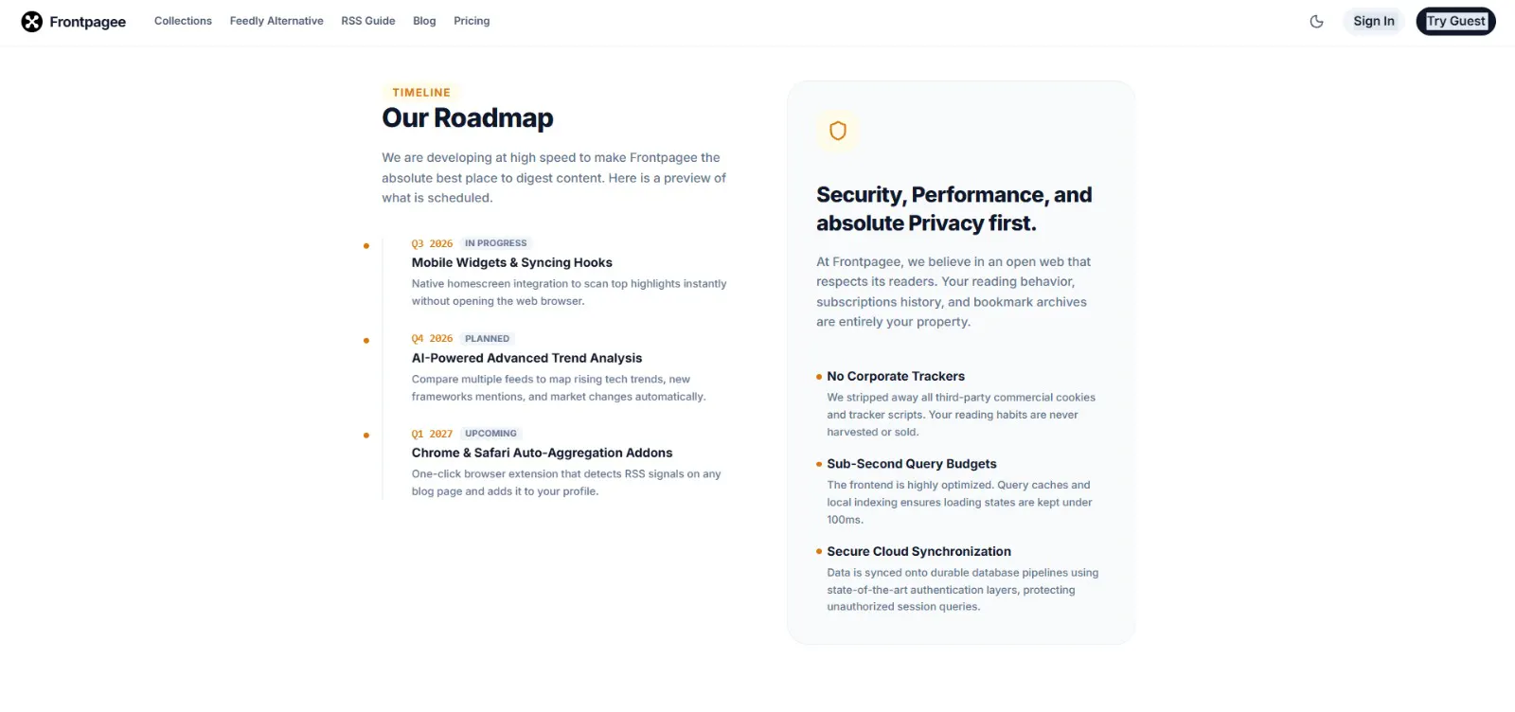Click the "Q3 2026" date label
This screenshot has width=1515, height=712.
tap(432, 243)
